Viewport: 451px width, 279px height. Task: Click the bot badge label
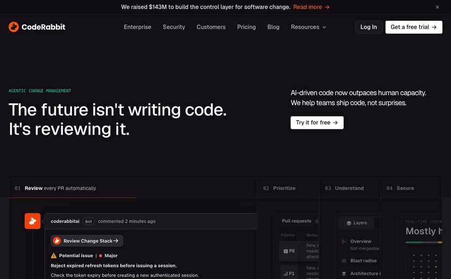click(x=89, y=221)
